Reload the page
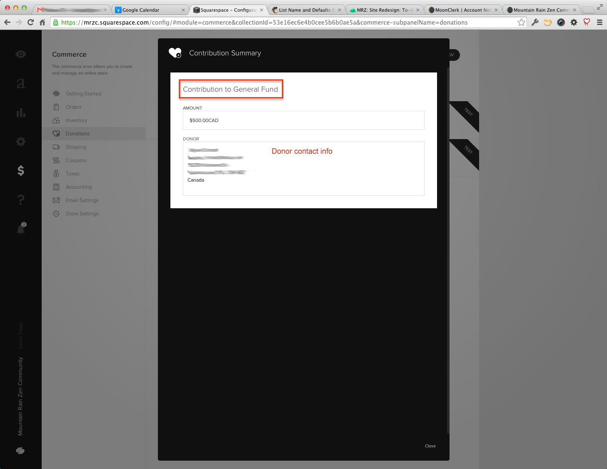The height and width of the screenshot is (469, 607). (30, 22)
